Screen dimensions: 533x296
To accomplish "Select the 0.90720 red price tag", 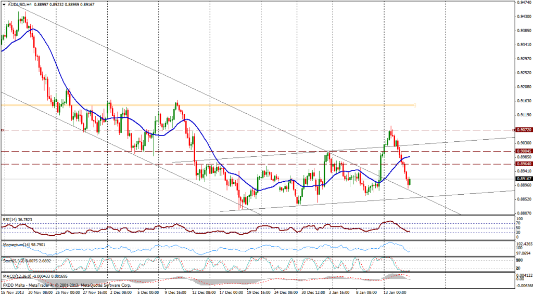I will [523, 129].
